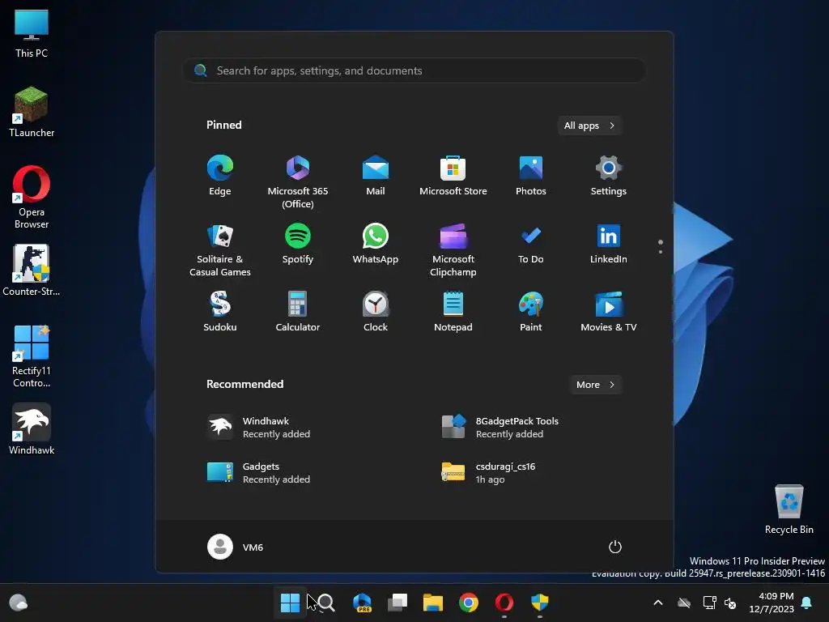Select This PC desktop icon

pyautogui.click(x=32, y=33)
